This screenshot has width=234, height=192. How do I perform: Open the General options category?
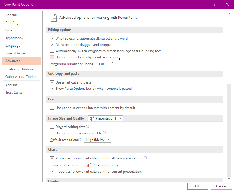(x=22, y=15)
